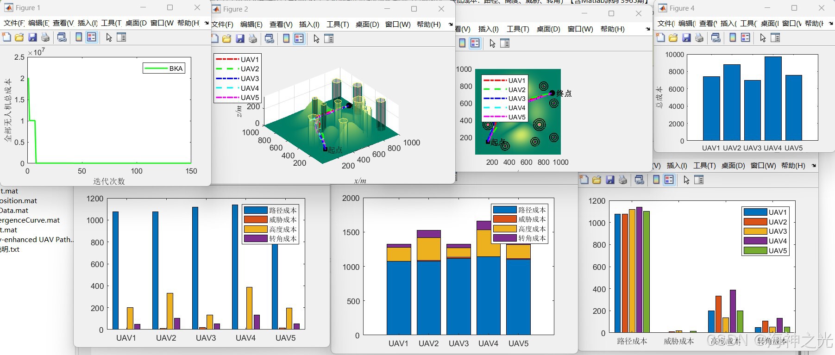Image resolution: width=835 pixels, height=355 pixels.
Task: Click purple 转角成本 swatch in stacked chart legend
Action: point(505,238)
